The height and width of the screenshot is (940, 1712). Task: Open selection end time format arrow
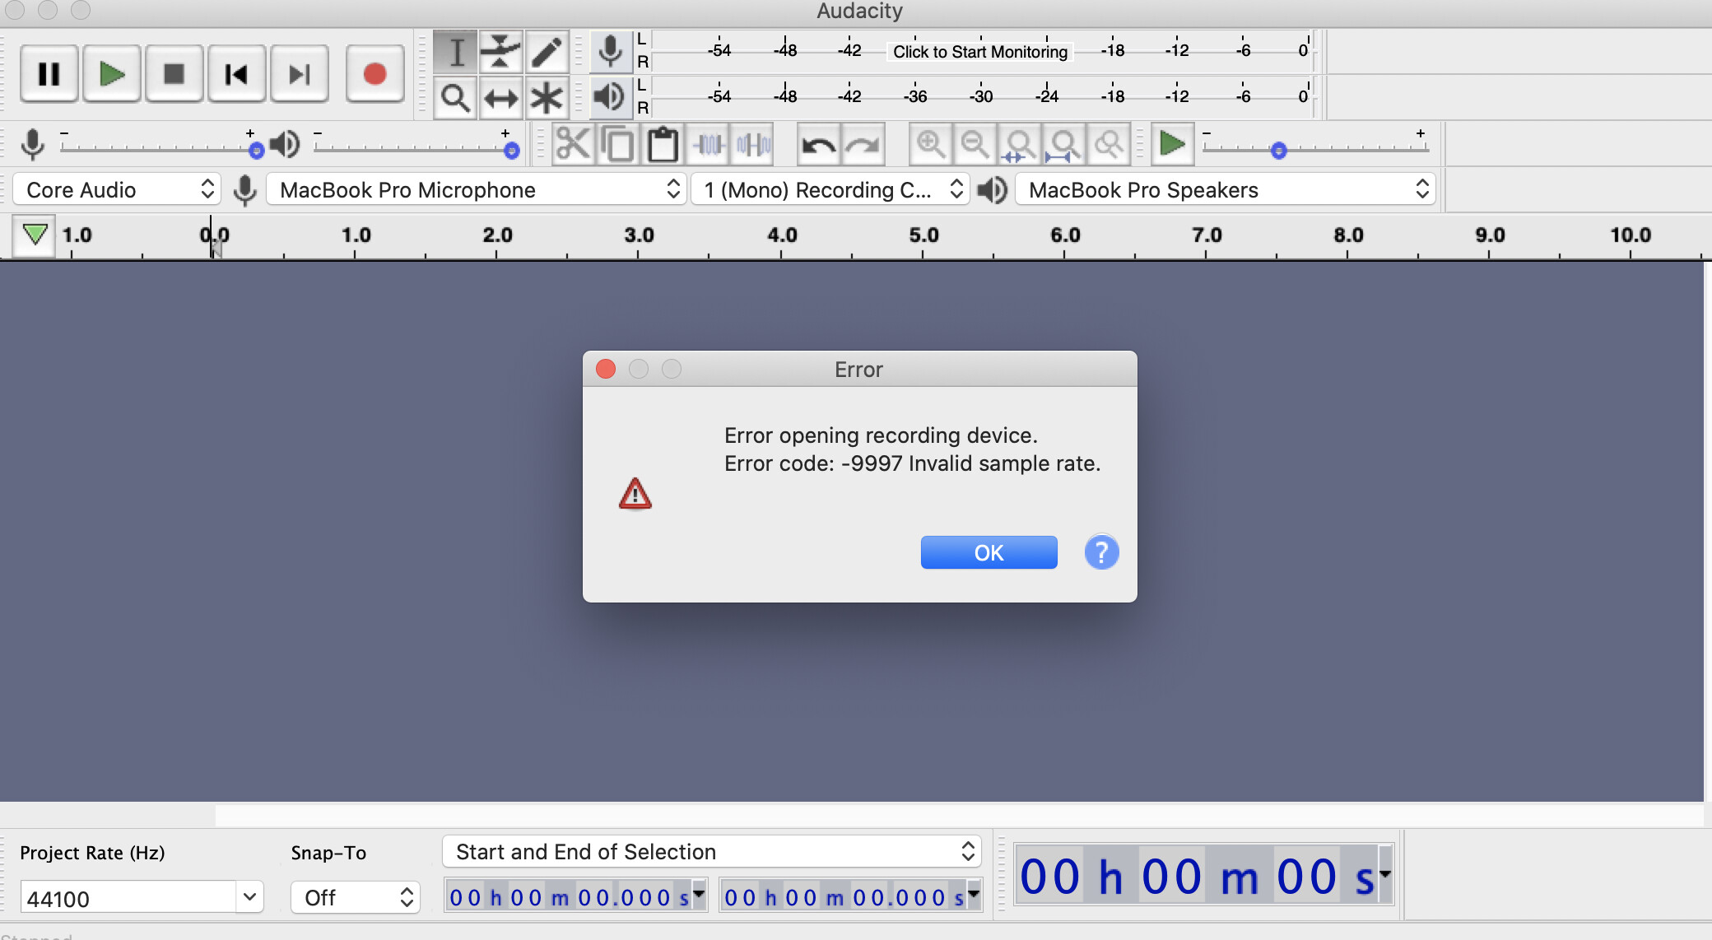click(x=975, y=894)
